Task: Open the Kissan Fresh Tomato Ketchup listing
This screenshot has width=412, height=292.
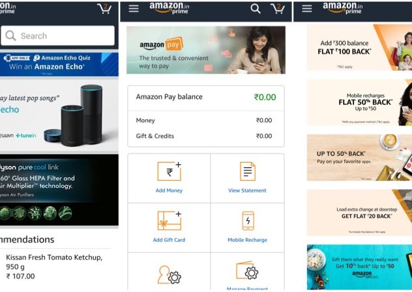Action: (x=55, y=267)
